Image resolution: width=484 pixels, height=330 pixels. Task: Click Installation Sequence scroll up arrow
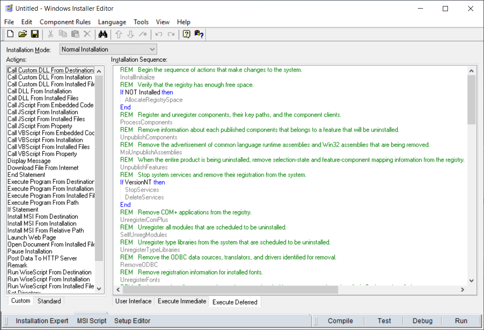click(x=472, y=71)
